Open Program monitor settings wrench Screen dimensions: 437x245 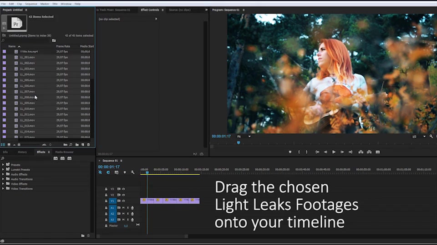(431, 137)
